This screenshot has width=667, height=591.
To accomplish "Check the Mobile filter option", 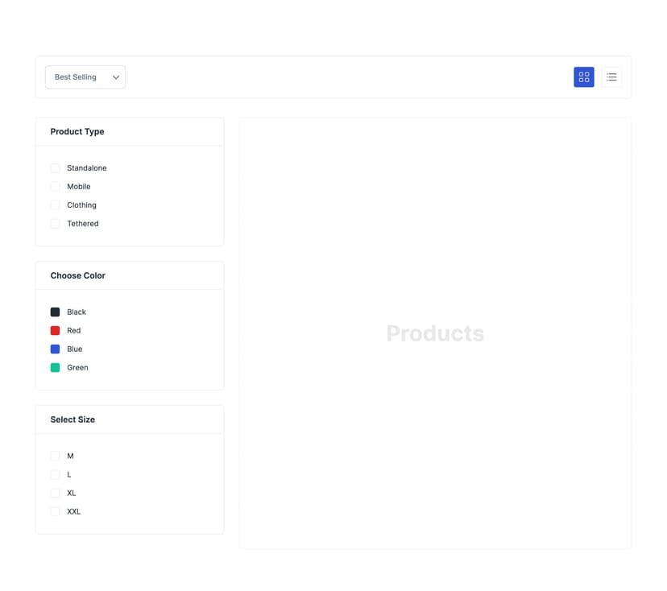I will coord(55,186).
